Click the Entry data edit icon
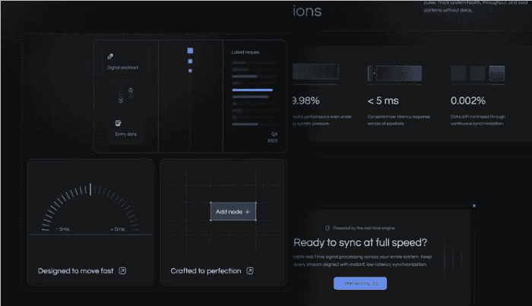Screen dimensions: 532x306 [118, 123]
